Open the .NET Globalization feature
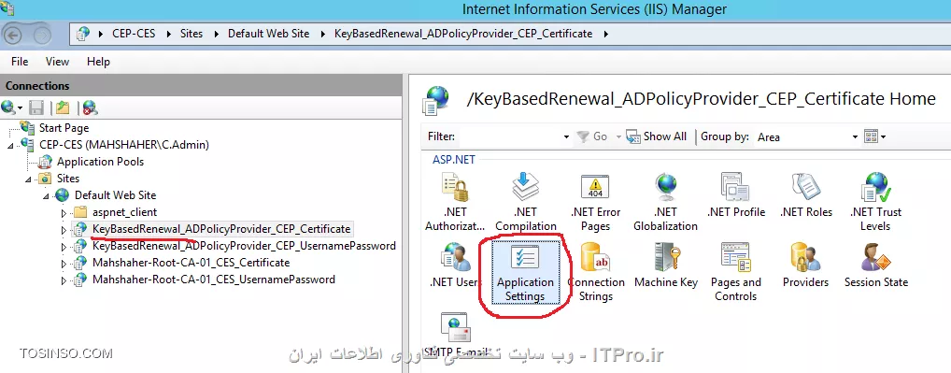Viewport: 951px width, 373px height. tap(665, 202)
